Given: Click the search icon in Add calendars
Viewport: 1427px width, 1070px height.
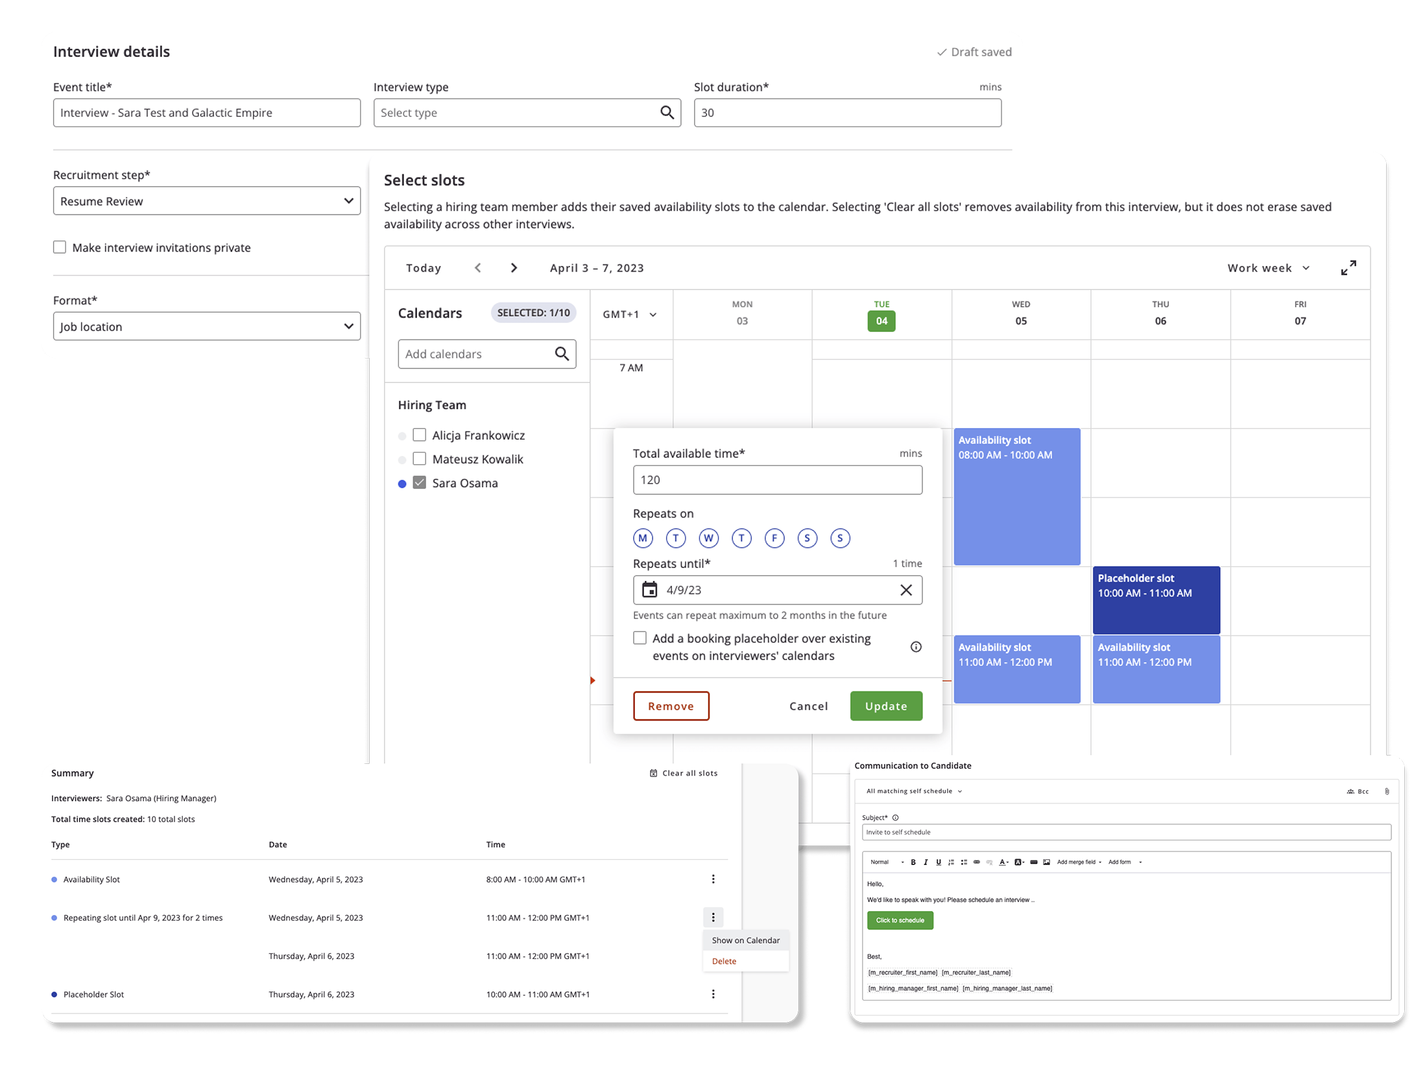Looking at the screenshot, I should (561, 353).
